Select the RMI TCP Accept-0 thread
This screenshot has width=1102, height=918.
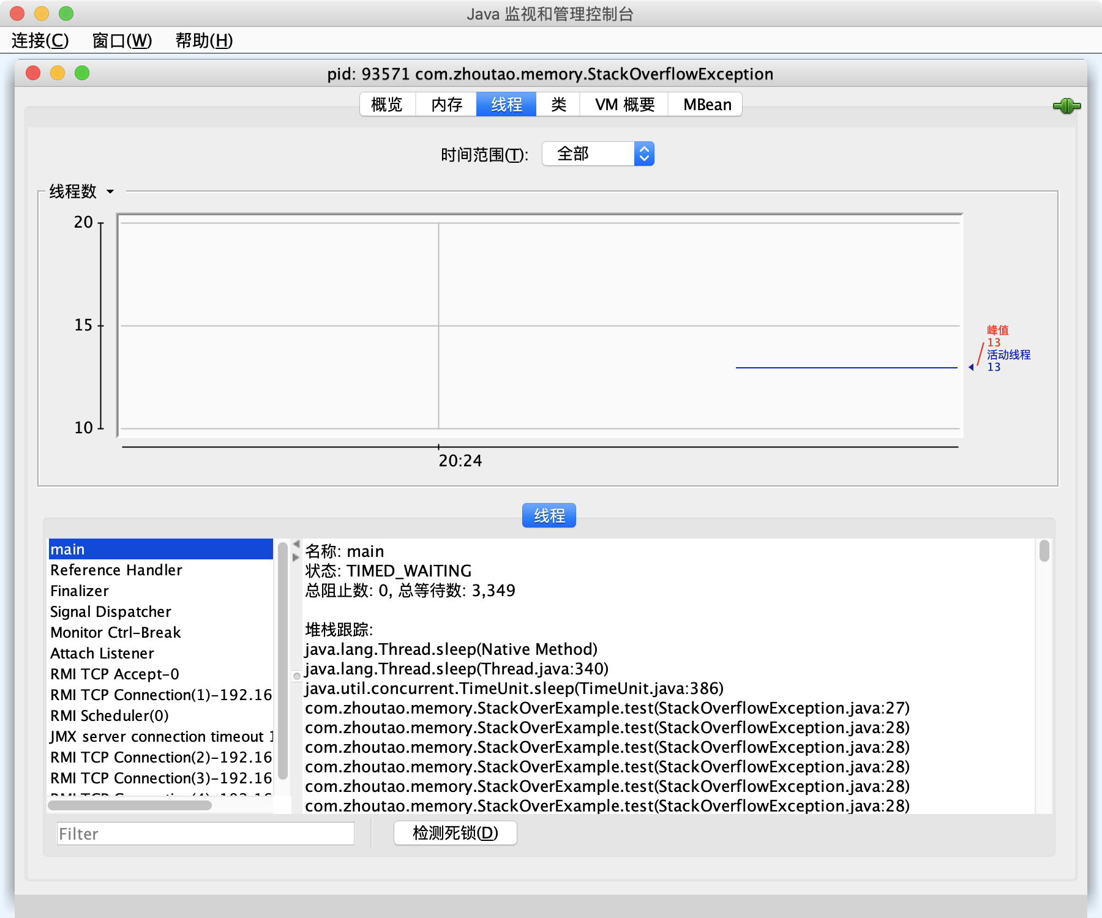[x=160, y=674]
